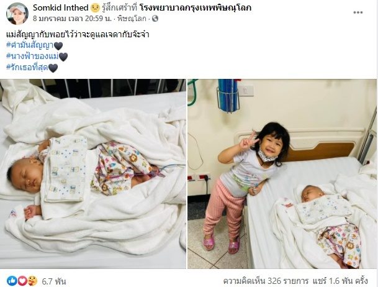Click the พิษณุโลก location text
This screenshot has width=378, height=287.
click(x=132, y=19)
